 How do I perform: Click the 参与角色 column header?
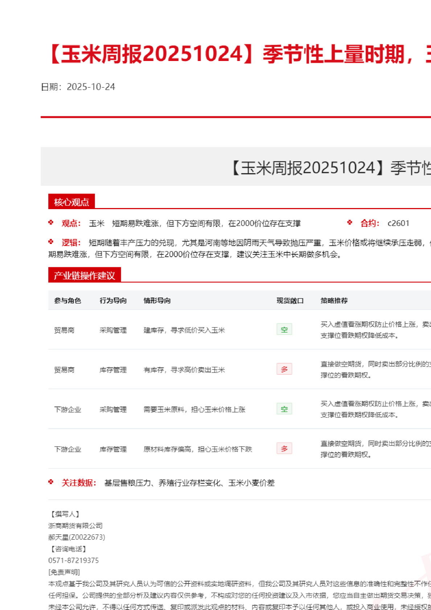coord(67,301)
